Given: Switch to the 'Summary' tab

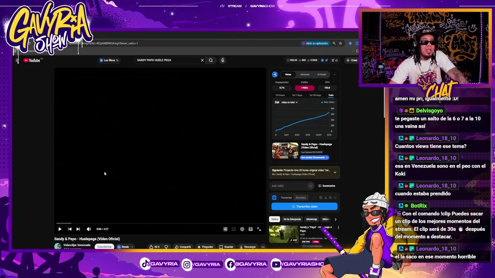Looking at the screenshot, I should 301,198.
